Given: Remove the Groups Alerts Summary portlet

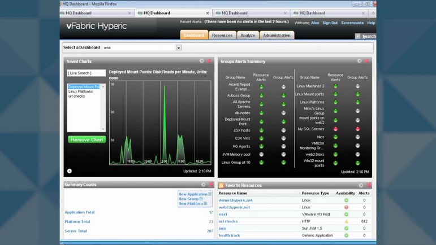Looking at the screenshot, I should (367, 61).
